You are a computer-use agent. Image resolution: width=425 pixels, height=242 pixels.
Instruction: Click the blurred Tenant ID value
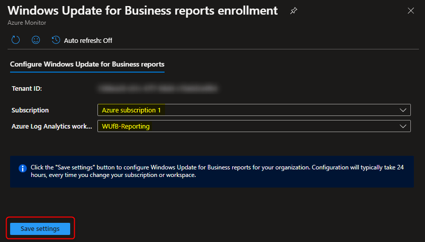coord(158,89)
